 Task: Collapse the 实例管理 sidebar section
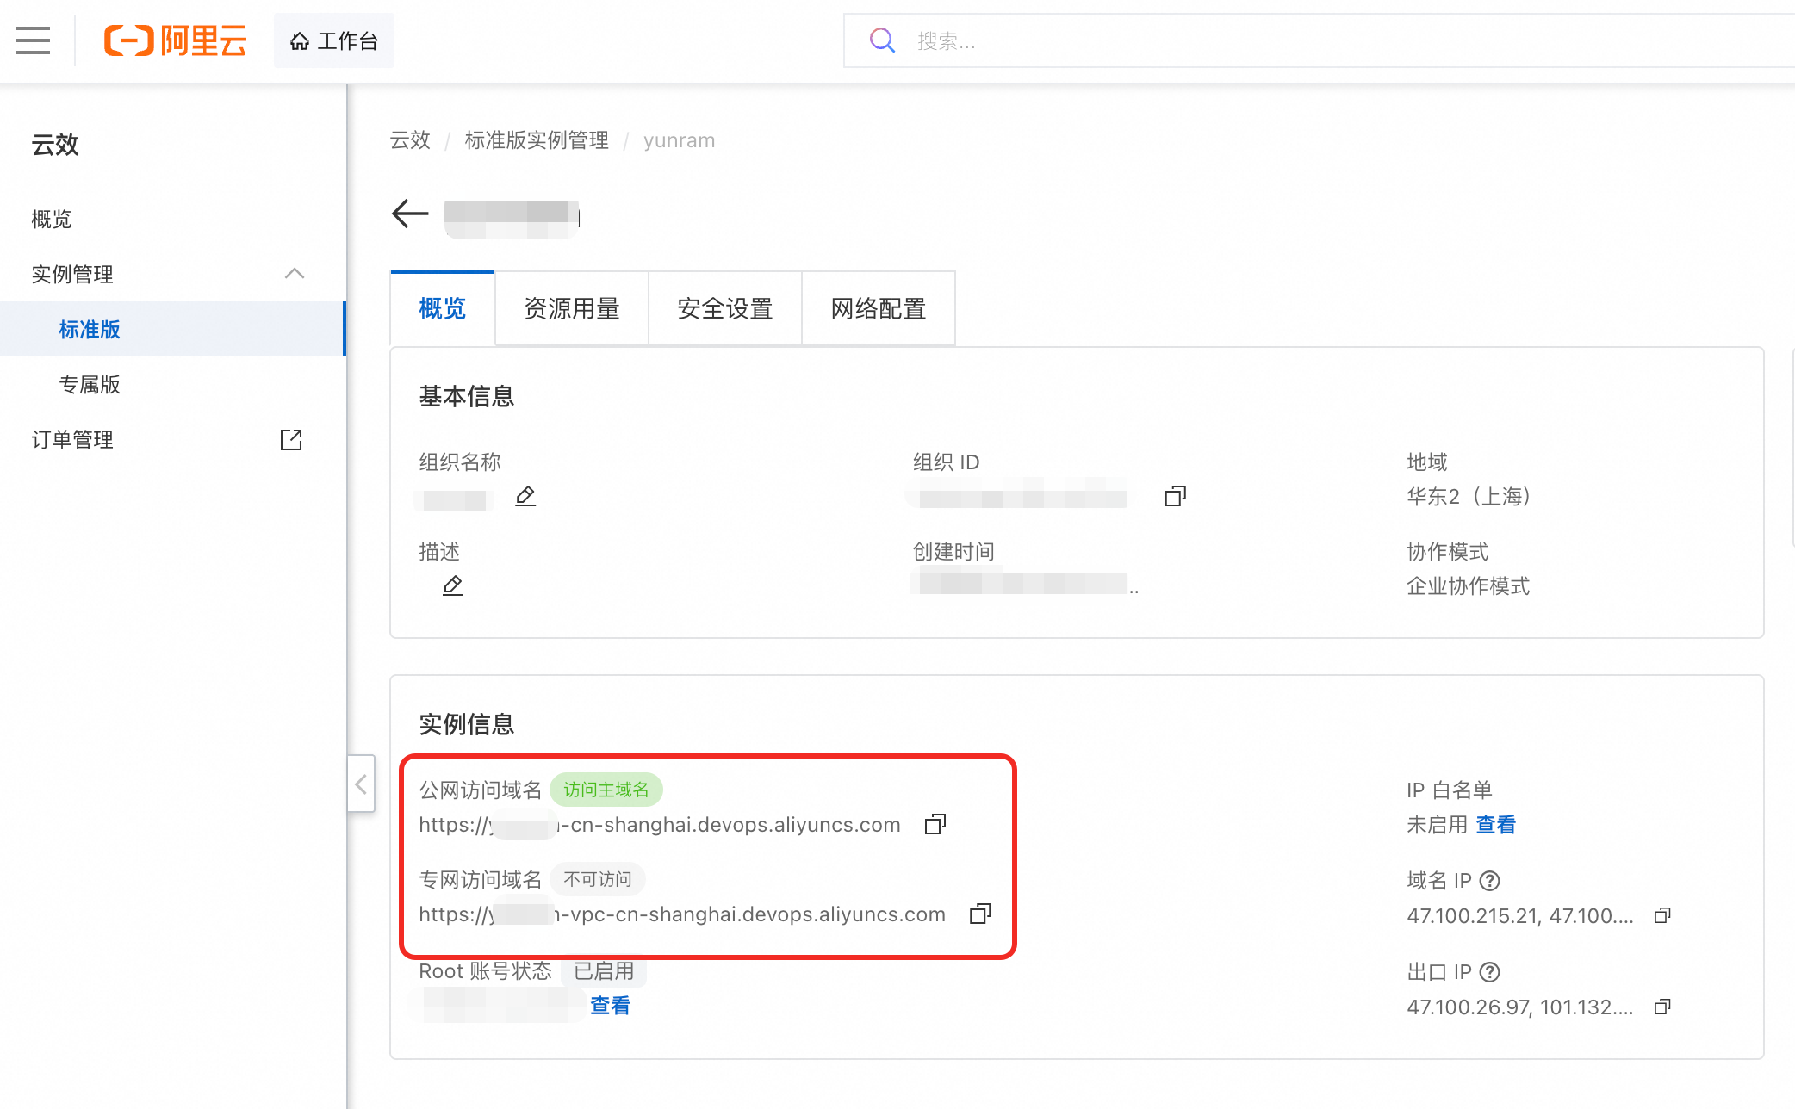tap(295, 274)
